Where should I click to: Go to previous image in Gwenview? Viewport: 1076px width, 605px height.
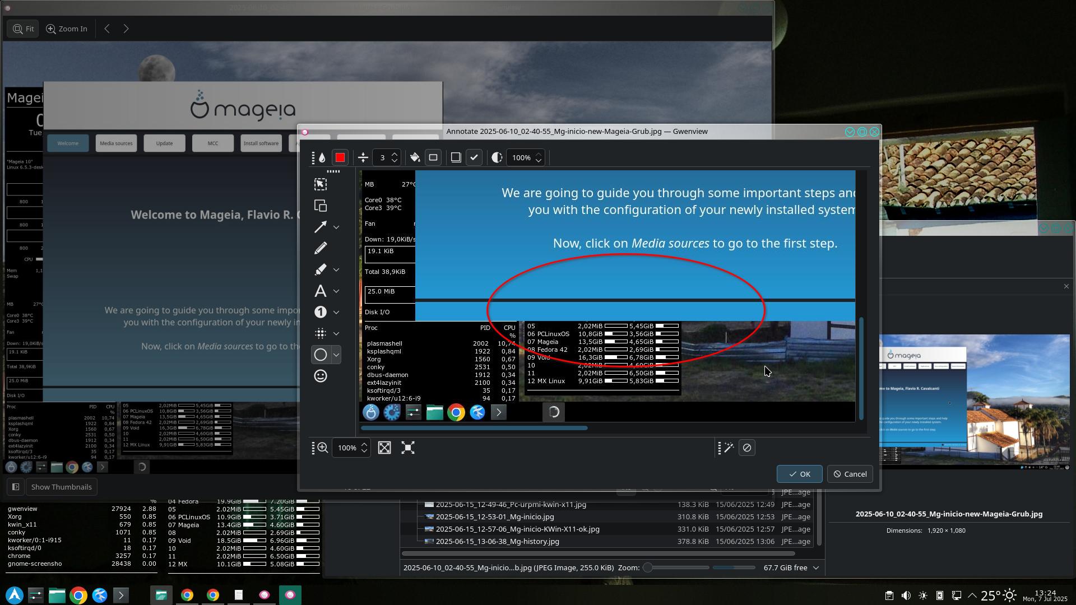[106, 29]
